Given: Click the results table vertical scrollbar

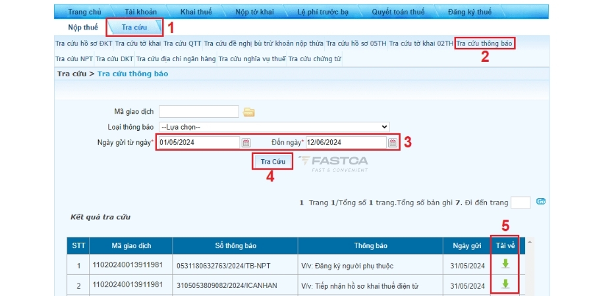Looking at the screenshot, I should click(528, 266).
